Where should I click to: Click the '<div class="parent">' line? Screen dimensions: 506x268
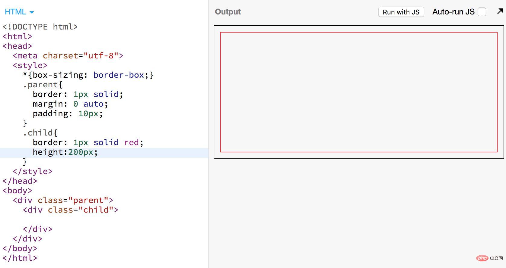tap(63, 200)
